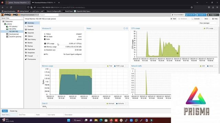Image resolution: width=220 pixels, height=123 pixels.
Task: Open the Documentation button
Action: (x=178, y=15)
